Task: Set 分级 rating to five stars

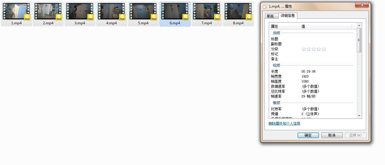Action: [324, 49]
